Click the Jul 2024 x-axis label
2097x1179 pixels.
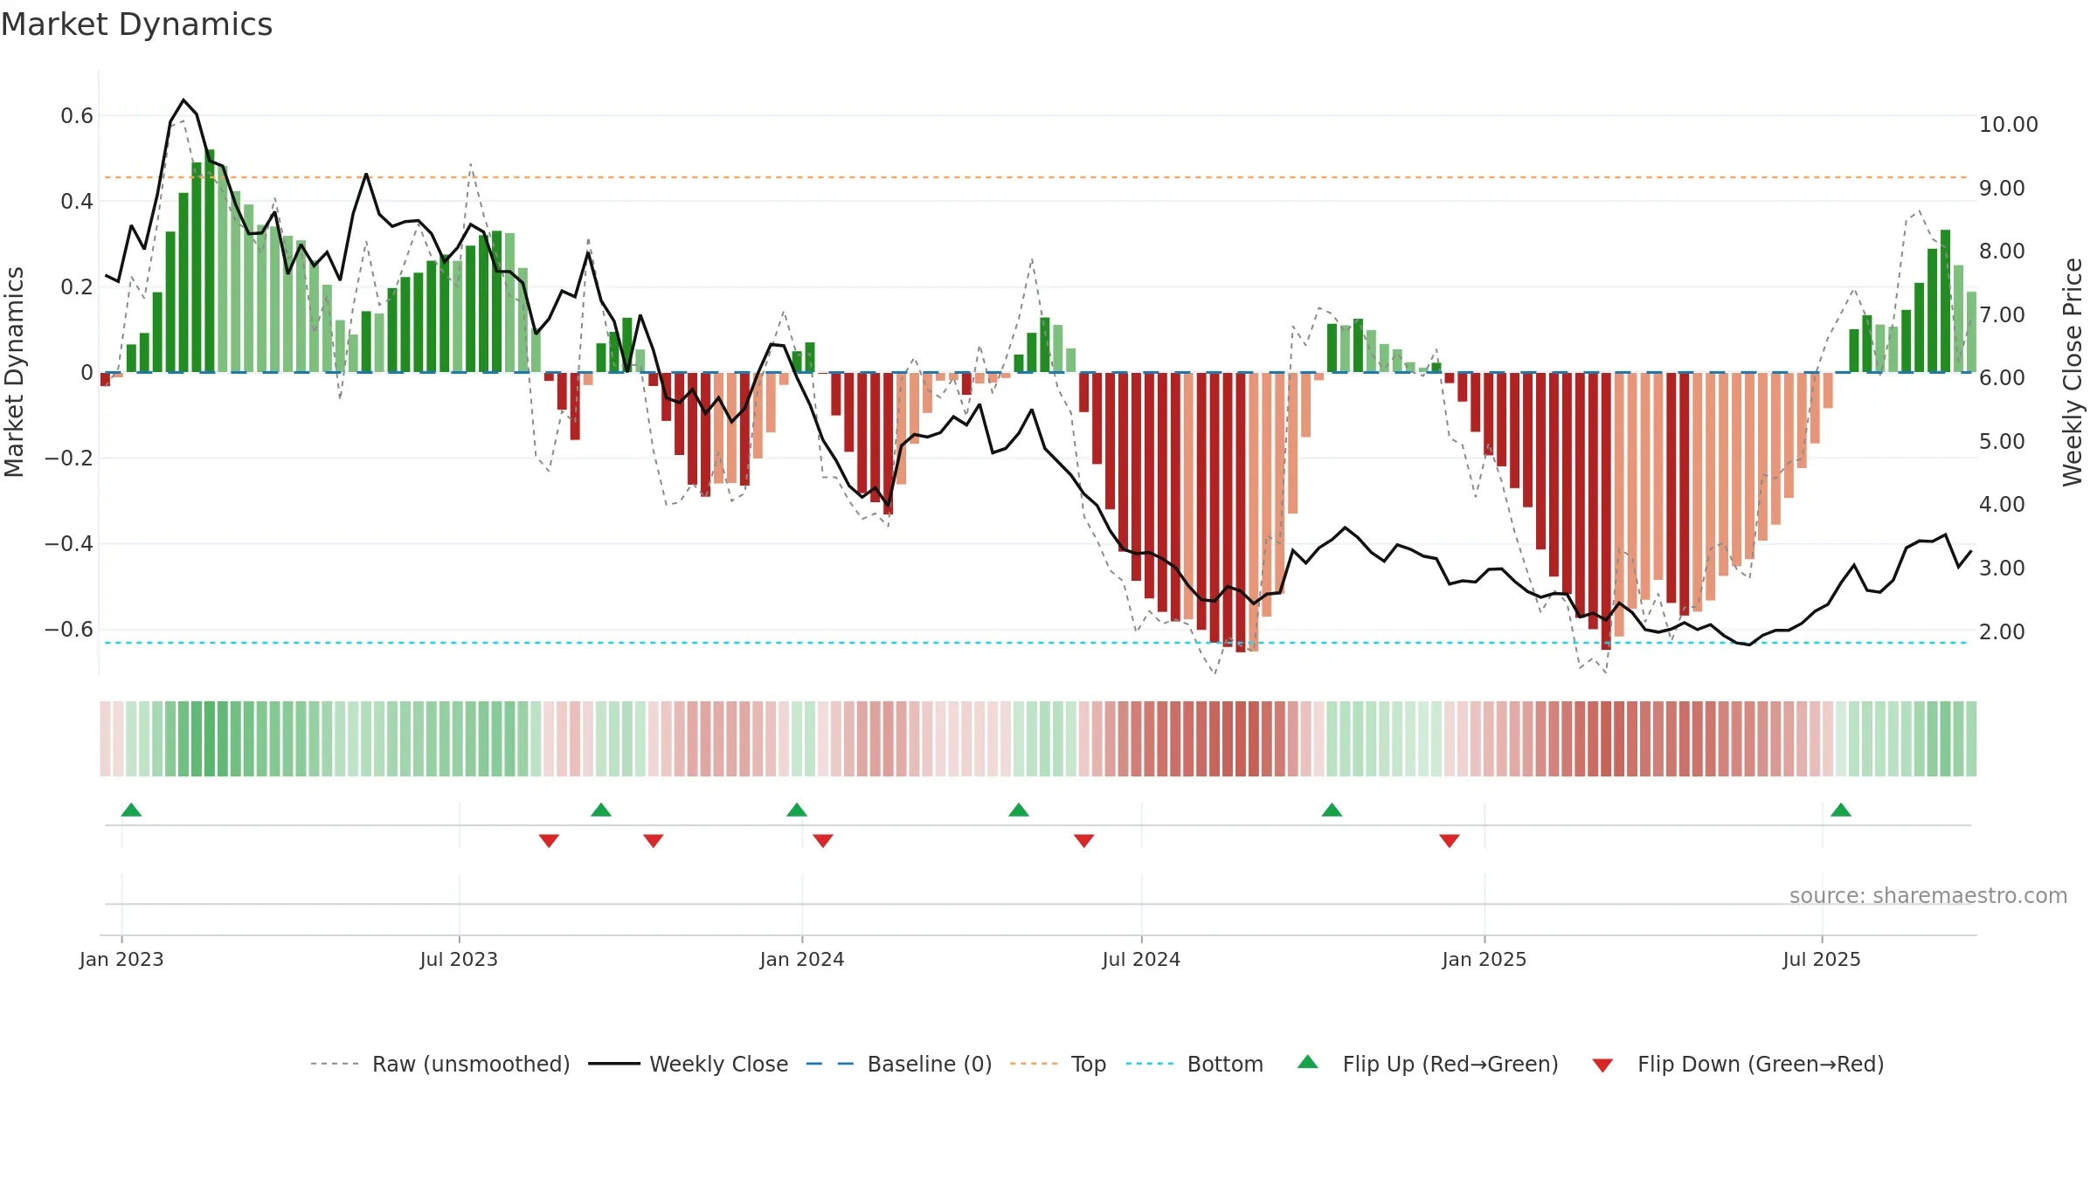[x=1141, y=959]
